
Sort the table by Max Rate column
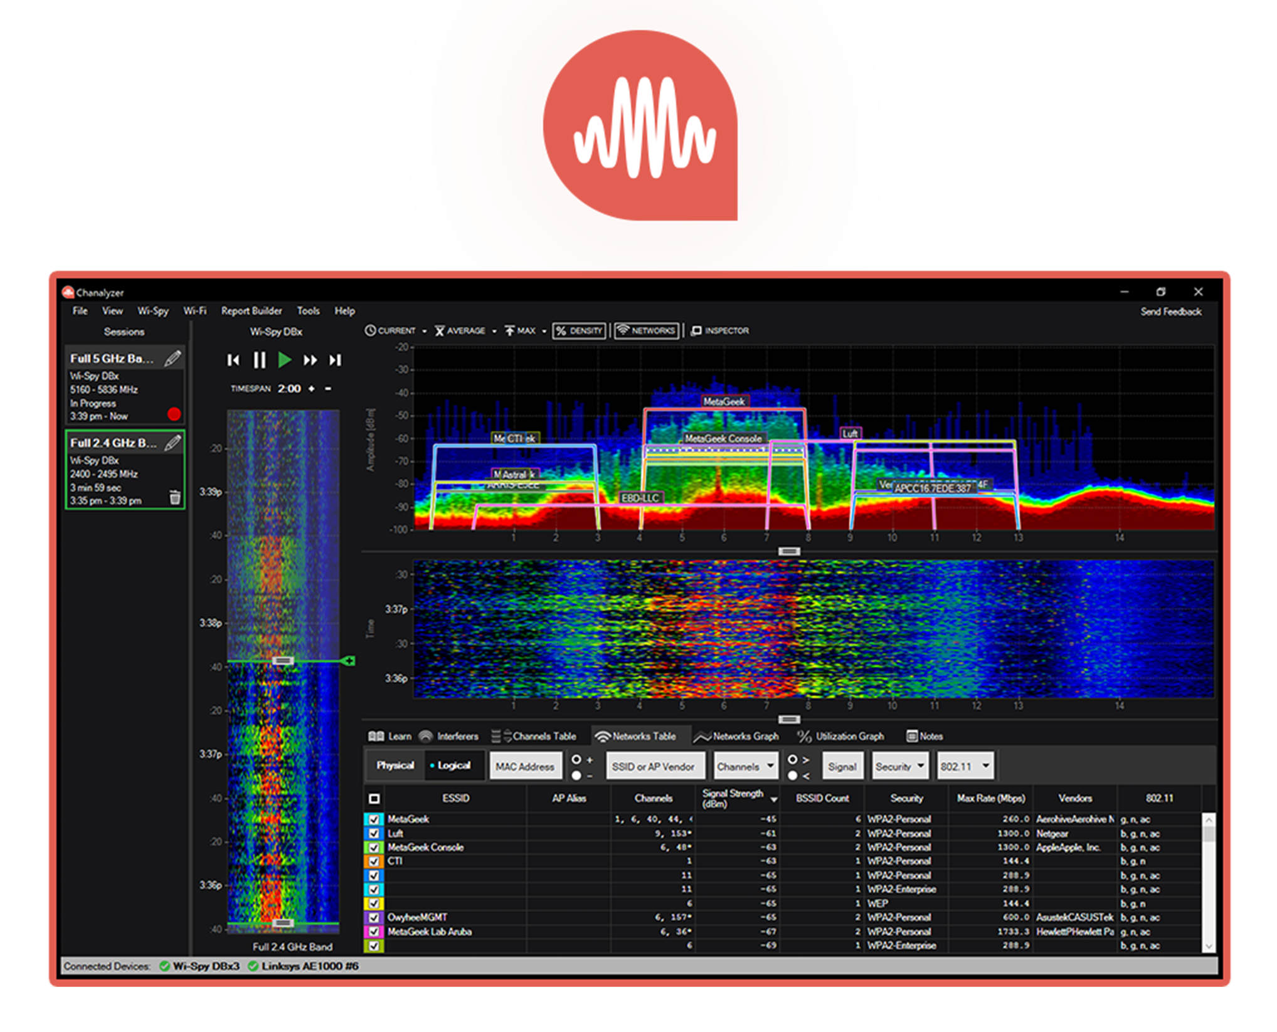pos(990,798)
